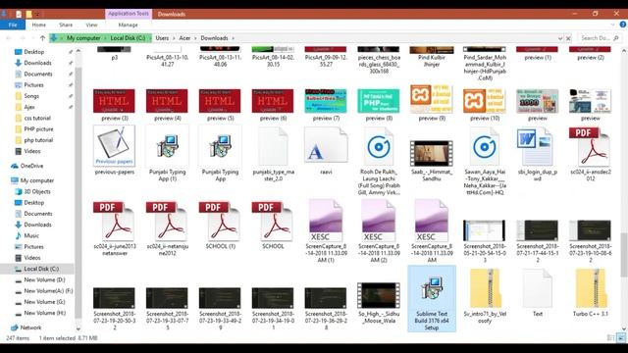Click Users breadcrumb in address bar
The width and height of the screenshot is (628, 353).
pos(162,38)
